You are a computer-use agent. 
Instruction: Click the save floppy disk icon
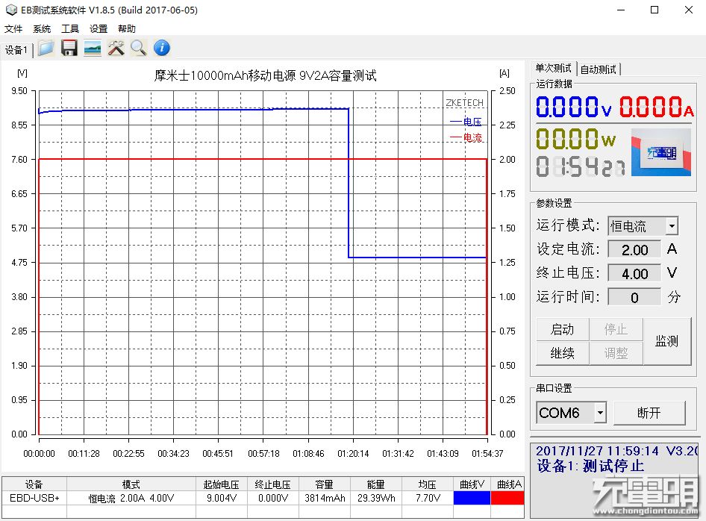click(x=69, y=49)
